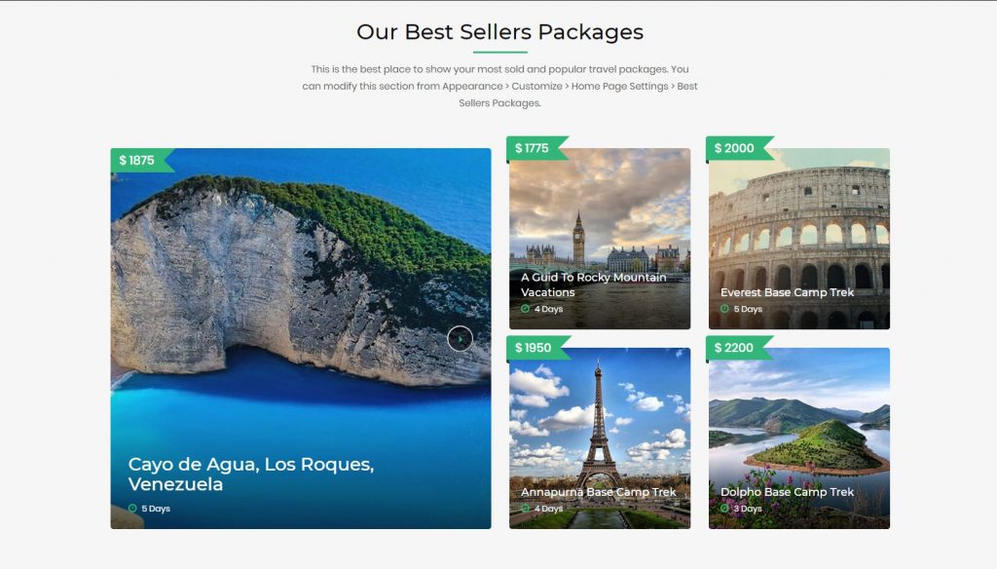This screenshot has width=997, height=569.
Task: Click the $ 1875 price ribbon
Action: [x=142, y=161]
